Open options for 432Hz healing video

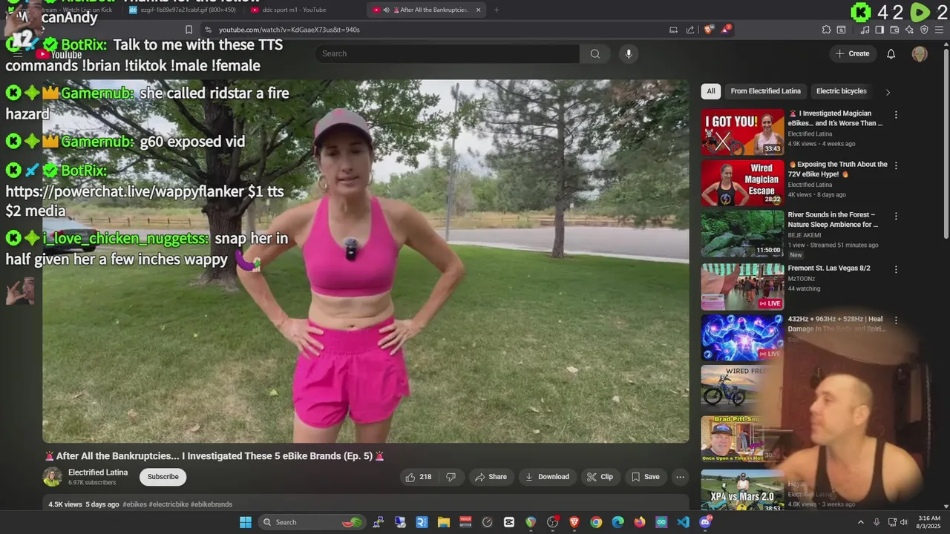(x=896, y=320)
